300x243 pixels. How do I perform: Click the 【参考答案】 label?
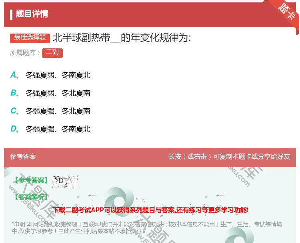point(31,180)
